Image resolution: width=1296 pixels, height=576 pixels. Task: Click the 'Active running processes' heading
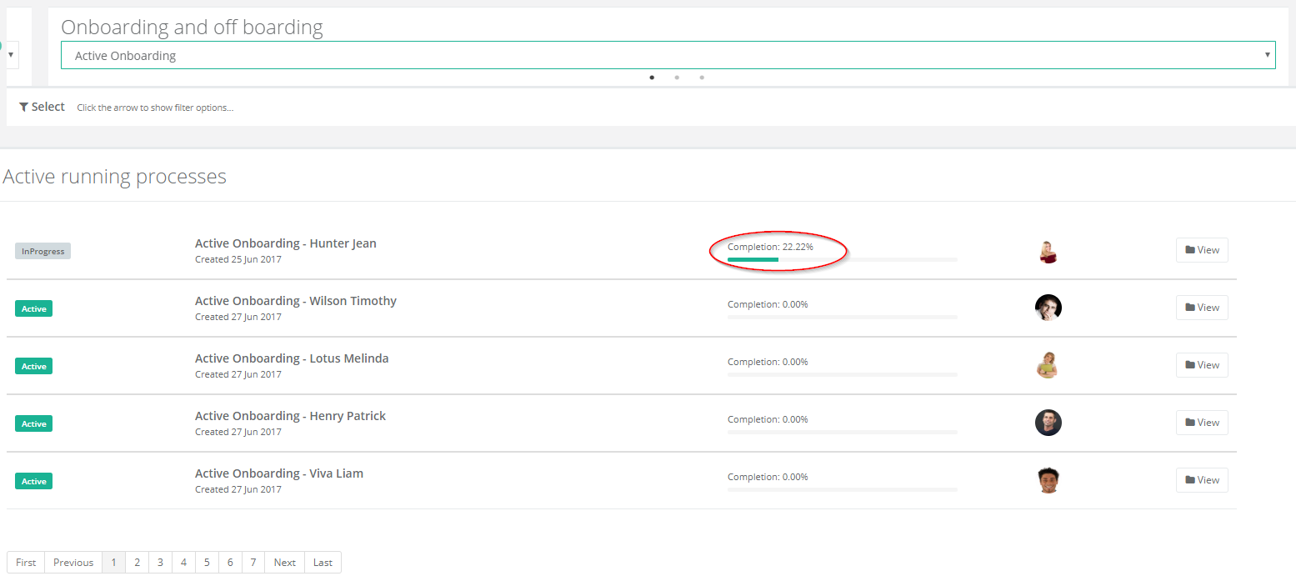(115, 177)
